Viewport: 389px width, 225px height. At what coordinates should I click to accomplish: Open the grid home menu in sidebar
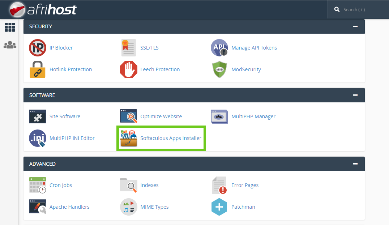click(10, 27)
